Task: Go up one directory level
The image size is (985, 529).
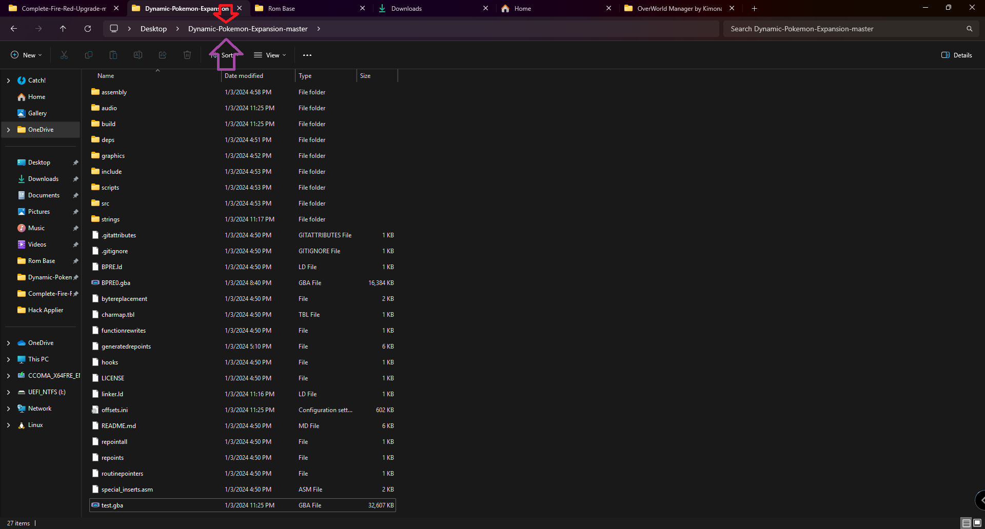Action: (x=63, y=29)
